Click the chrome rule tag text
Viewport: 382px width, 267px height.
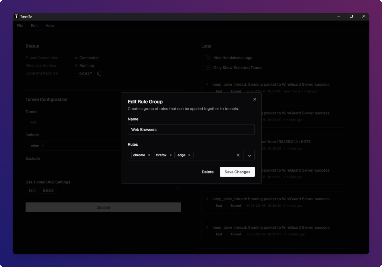pyautogui.click(x=139, y=155)
